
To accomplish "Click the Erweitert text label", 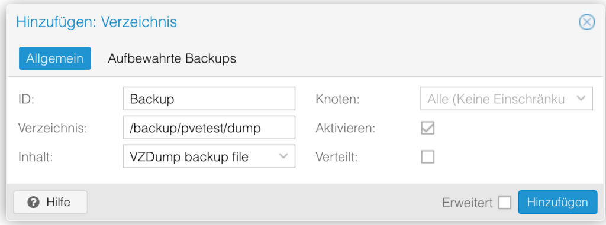I will pyautogui.click(x=468, y=203).
